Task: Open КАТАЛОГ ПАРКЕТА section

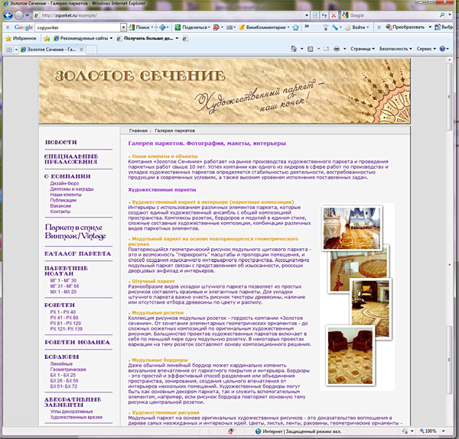Action: point(77,253)
